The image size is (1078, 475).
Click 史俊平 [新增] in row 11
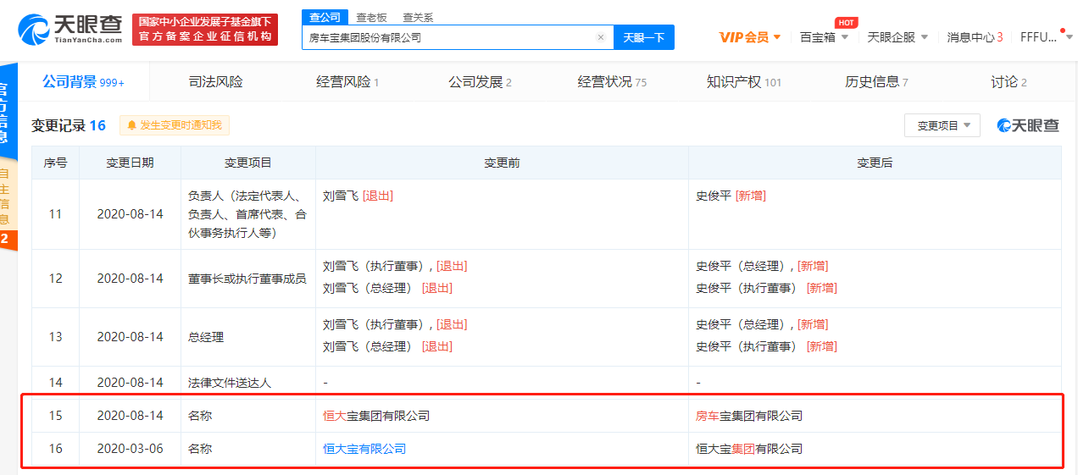tap(731, 196)
